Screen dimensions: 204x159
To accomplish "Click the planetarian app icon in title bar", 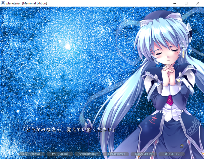I will [x=3, y=3].
